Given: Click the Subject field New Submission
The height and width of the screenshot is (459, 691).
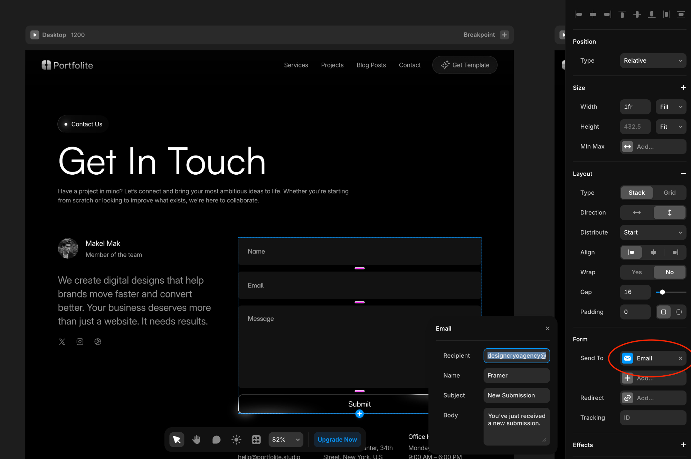Looking at the screenshot, I should pyautogui.click(x=516, y=395).
